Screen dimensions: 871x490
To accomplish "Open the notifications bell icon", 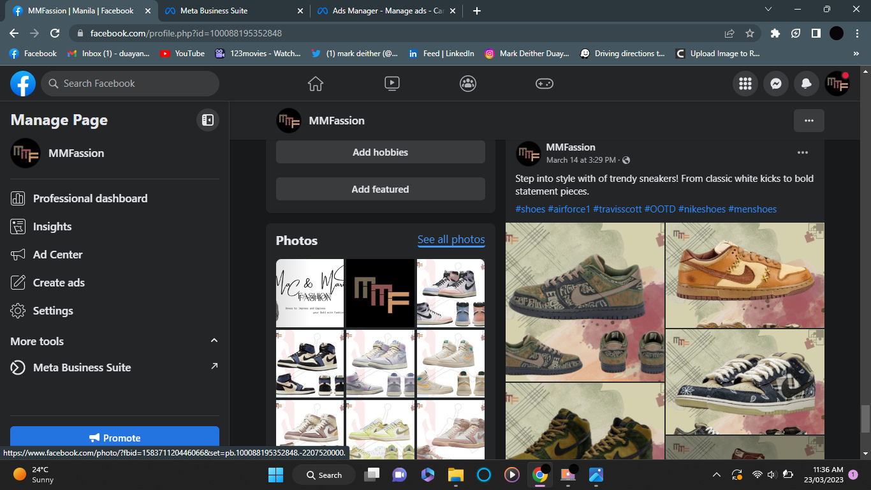I will [807, 84].
